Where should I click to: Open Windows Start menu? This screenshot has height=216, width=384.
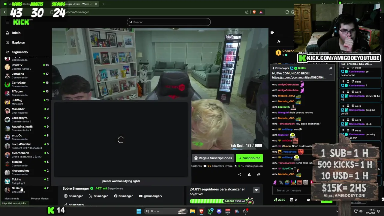pos(139,211)
